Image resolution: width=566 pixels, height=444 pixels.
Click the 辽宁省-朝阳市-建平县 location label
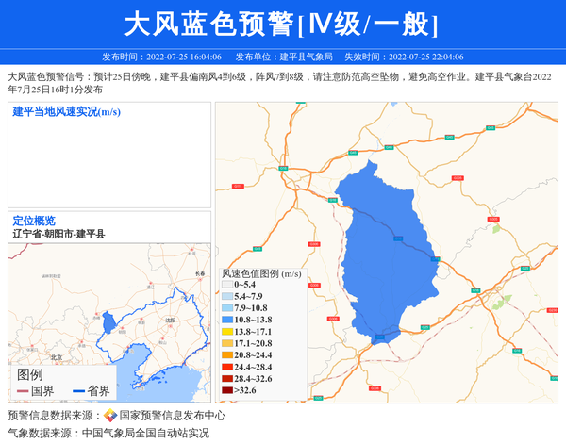[58, 233]
